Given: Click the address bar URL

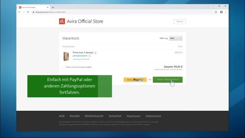Looking at the screenshot, I should 51,12.
